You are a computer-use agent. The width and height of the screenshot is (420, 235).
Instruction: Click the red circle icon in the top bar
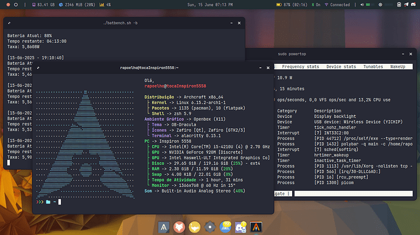pos(8,4)
